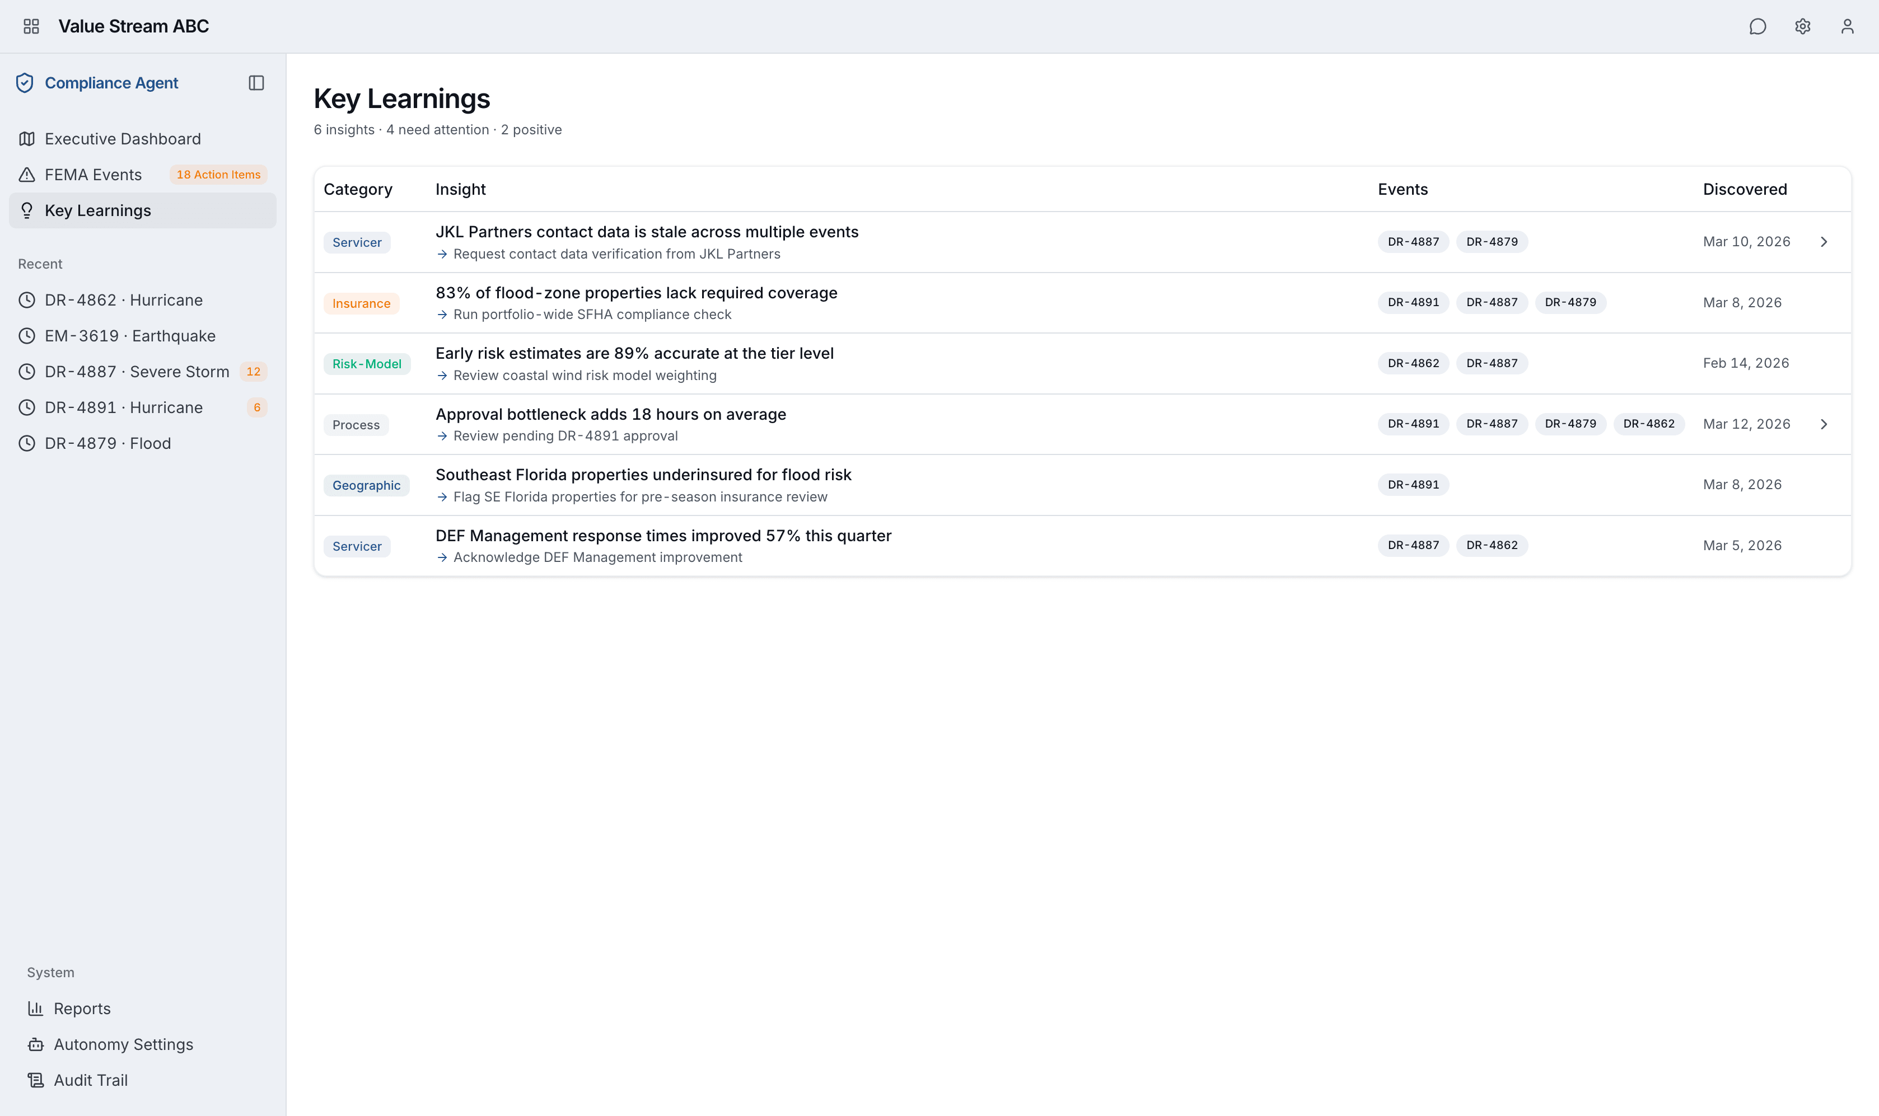Image resolution: width=1879 pixels, height=1116 pixels.
Task: Open the chat bubble icon
Action: click(1757, 26)
